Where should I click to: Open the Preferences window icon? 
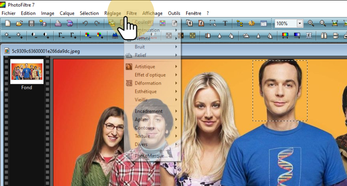(263, 23)
